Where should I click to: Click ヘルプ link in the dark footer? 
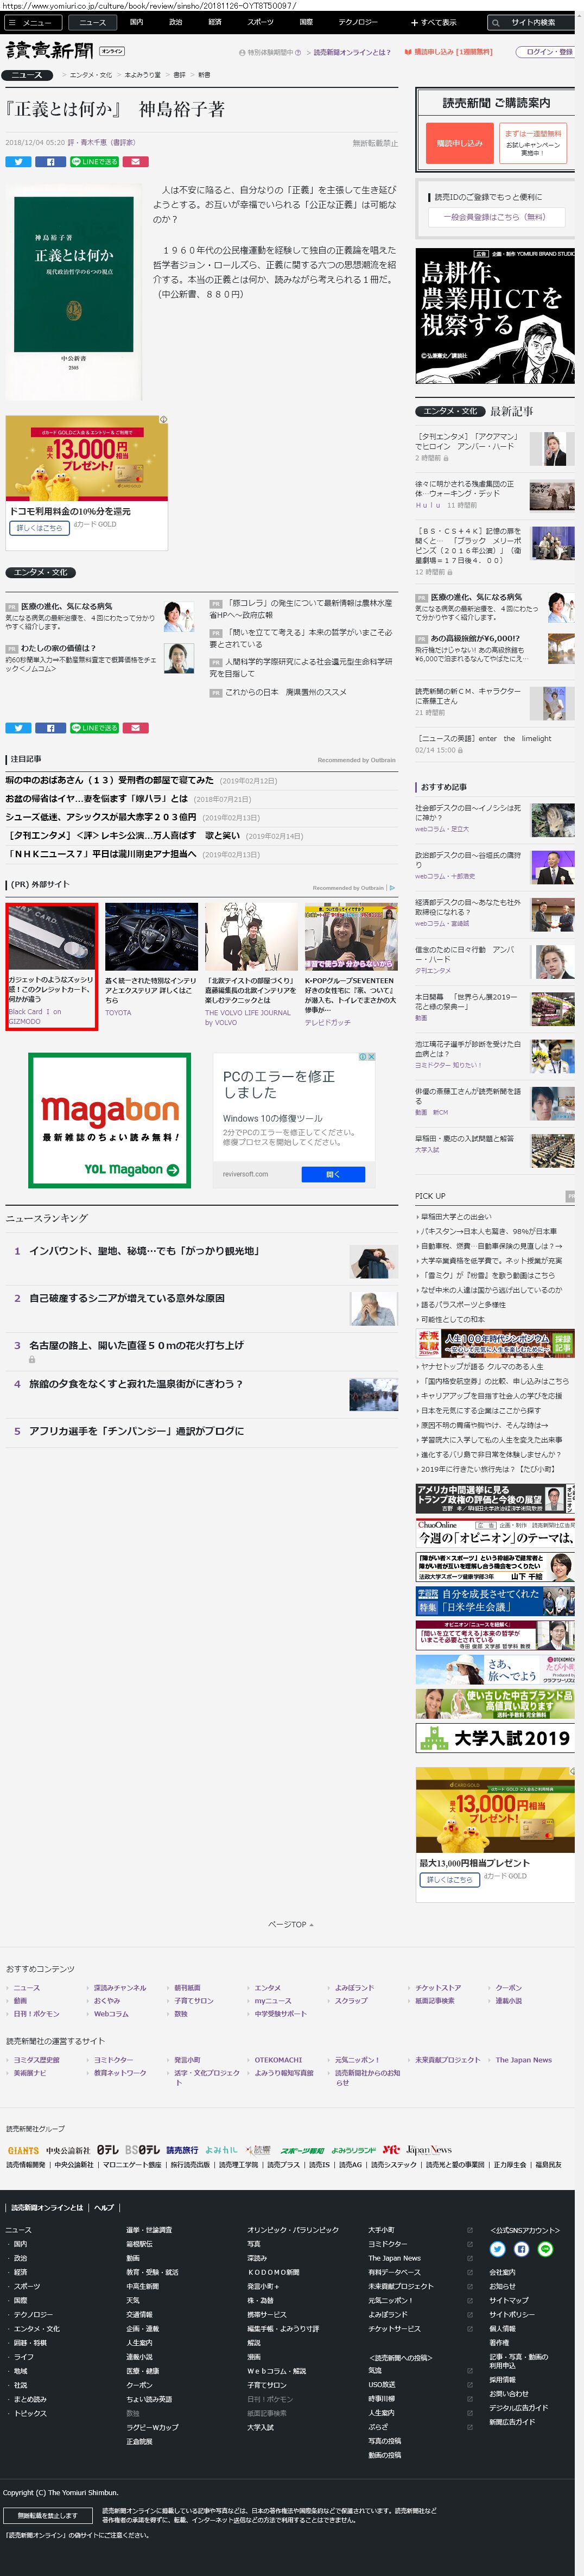coord(104,2207)
